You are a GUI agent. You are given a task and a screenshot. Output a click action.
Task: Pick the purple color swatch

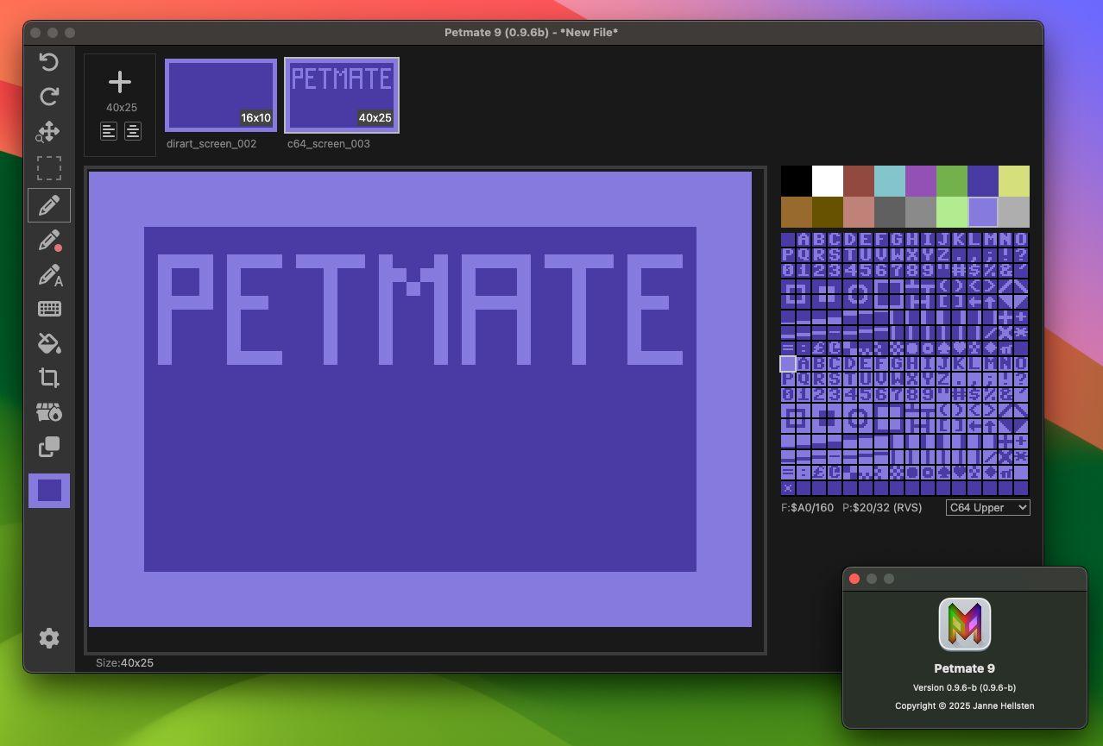(x=921, y=181)
